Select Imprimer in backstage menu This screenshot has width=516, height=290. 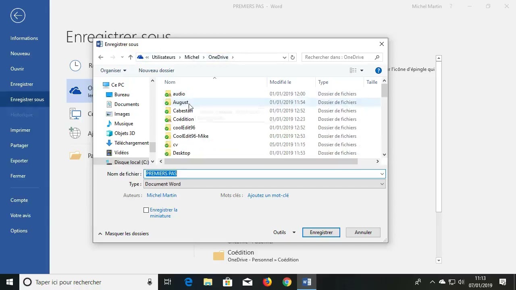[x=21, y=130]
